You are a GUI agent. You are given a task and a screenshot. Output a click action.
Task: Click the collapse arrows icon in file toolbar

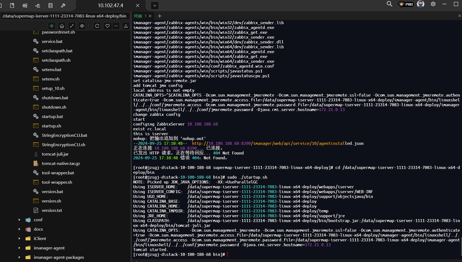coord(72,26)
